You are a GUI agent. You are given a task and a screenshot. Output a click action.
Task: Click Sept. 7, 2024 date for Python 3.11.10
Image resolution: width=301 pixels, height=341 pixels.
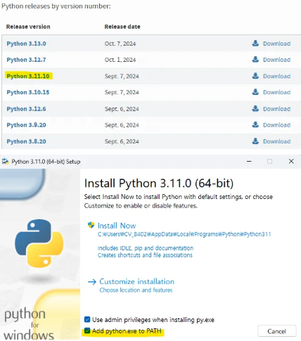(122, 76)
